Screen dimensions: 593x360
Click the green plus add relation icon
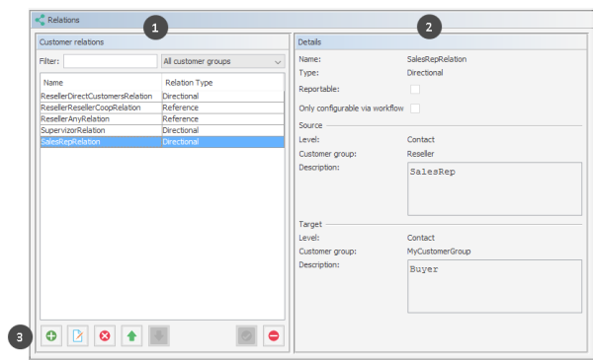pos(51,335)
